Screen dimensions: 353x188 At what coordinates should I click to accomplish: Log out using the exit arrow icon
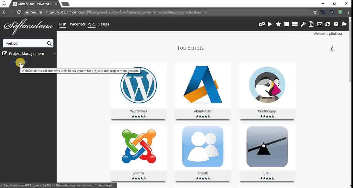click(x=344, y=24)
